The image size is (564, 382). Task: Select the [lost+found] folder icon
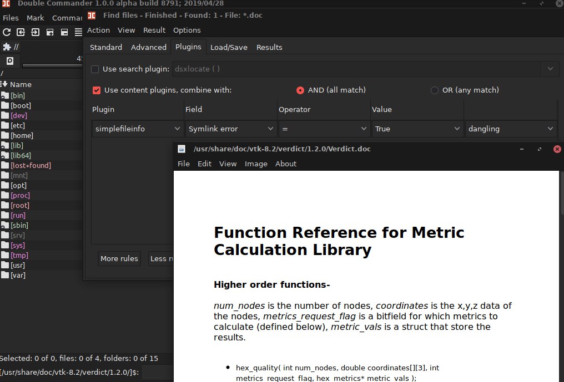point(4,165)
